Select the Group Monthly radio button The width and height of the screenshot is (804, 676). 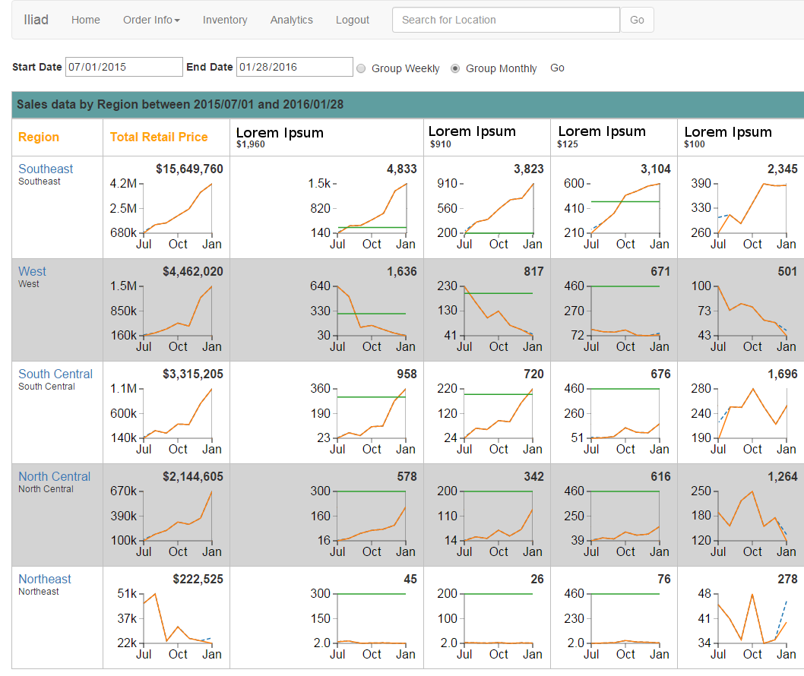(455, 68)
